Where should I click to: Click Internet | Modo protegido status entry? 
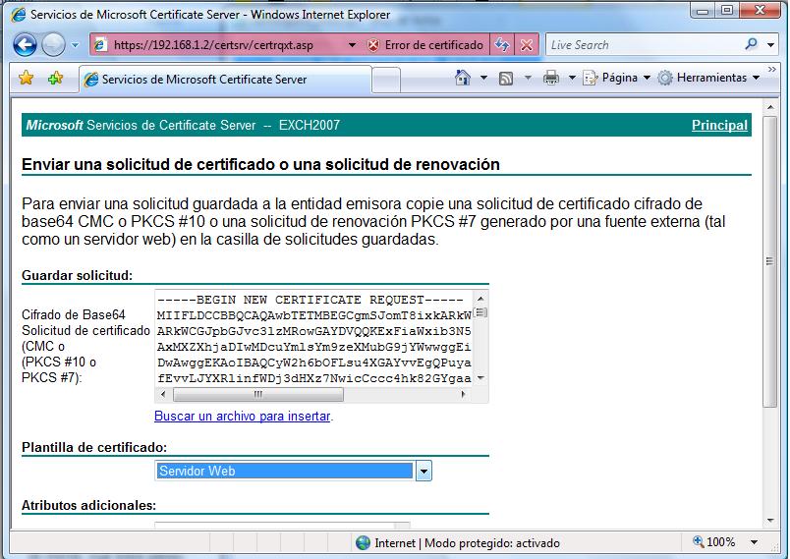click(458, 543)
